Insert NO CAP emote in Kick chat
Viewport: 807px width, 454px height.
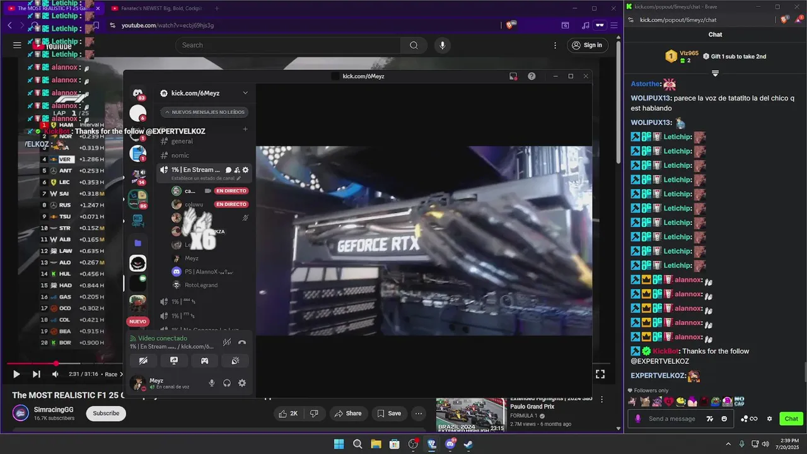coord(740,401)
